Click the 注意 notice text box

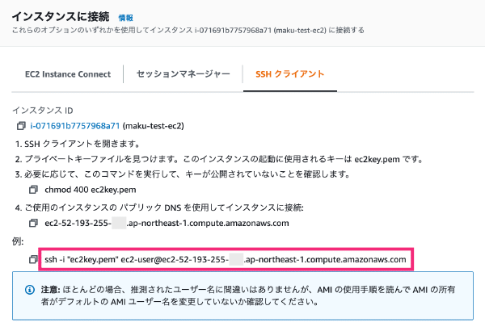(242, 295)
